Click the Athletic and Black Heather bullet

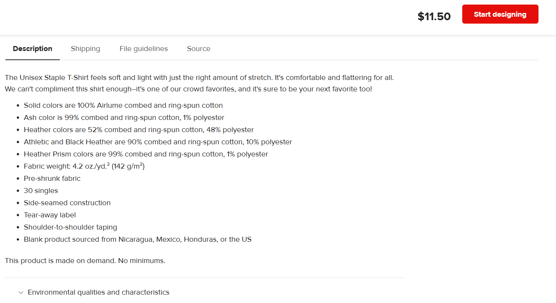click(158, 142)
